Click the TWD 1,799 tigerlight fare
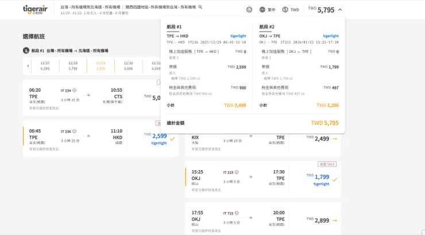The image size is (425, 235). [318, 180]
